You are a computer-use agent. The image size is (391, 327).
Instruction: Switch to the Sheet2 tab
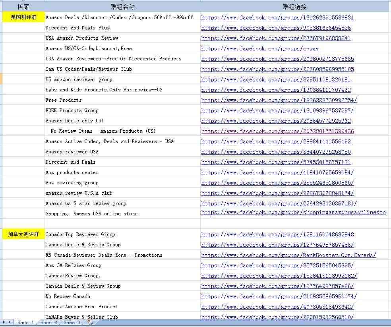[49, 323]
